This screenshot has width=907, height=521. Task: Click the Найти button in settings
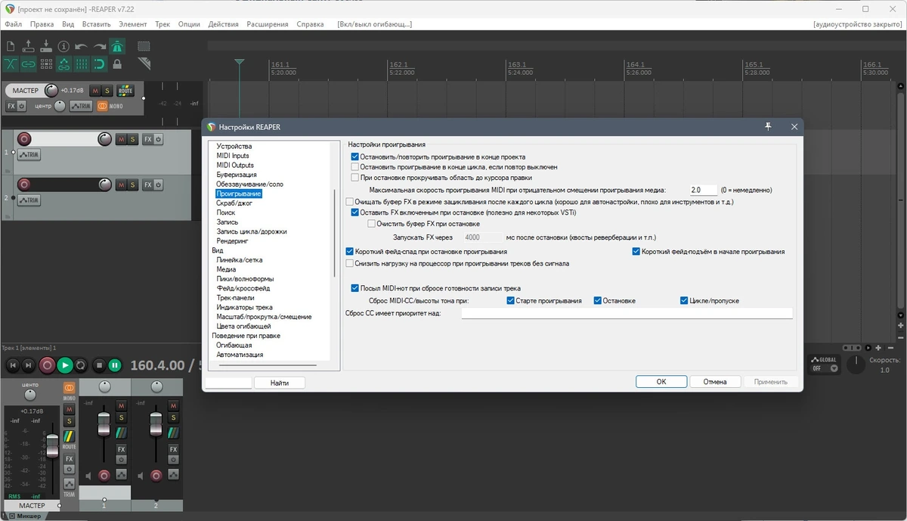click(280, 383)
